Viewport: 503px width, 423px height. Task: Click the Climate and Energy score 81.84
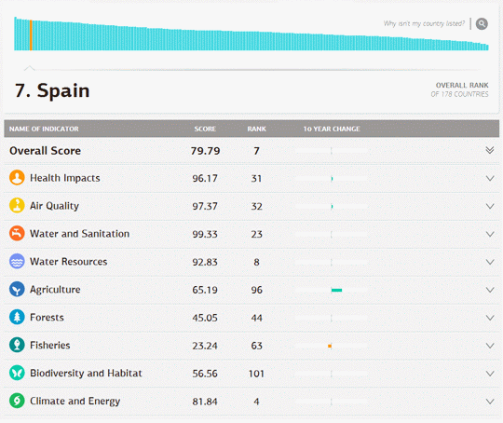[x=205, y=402]
